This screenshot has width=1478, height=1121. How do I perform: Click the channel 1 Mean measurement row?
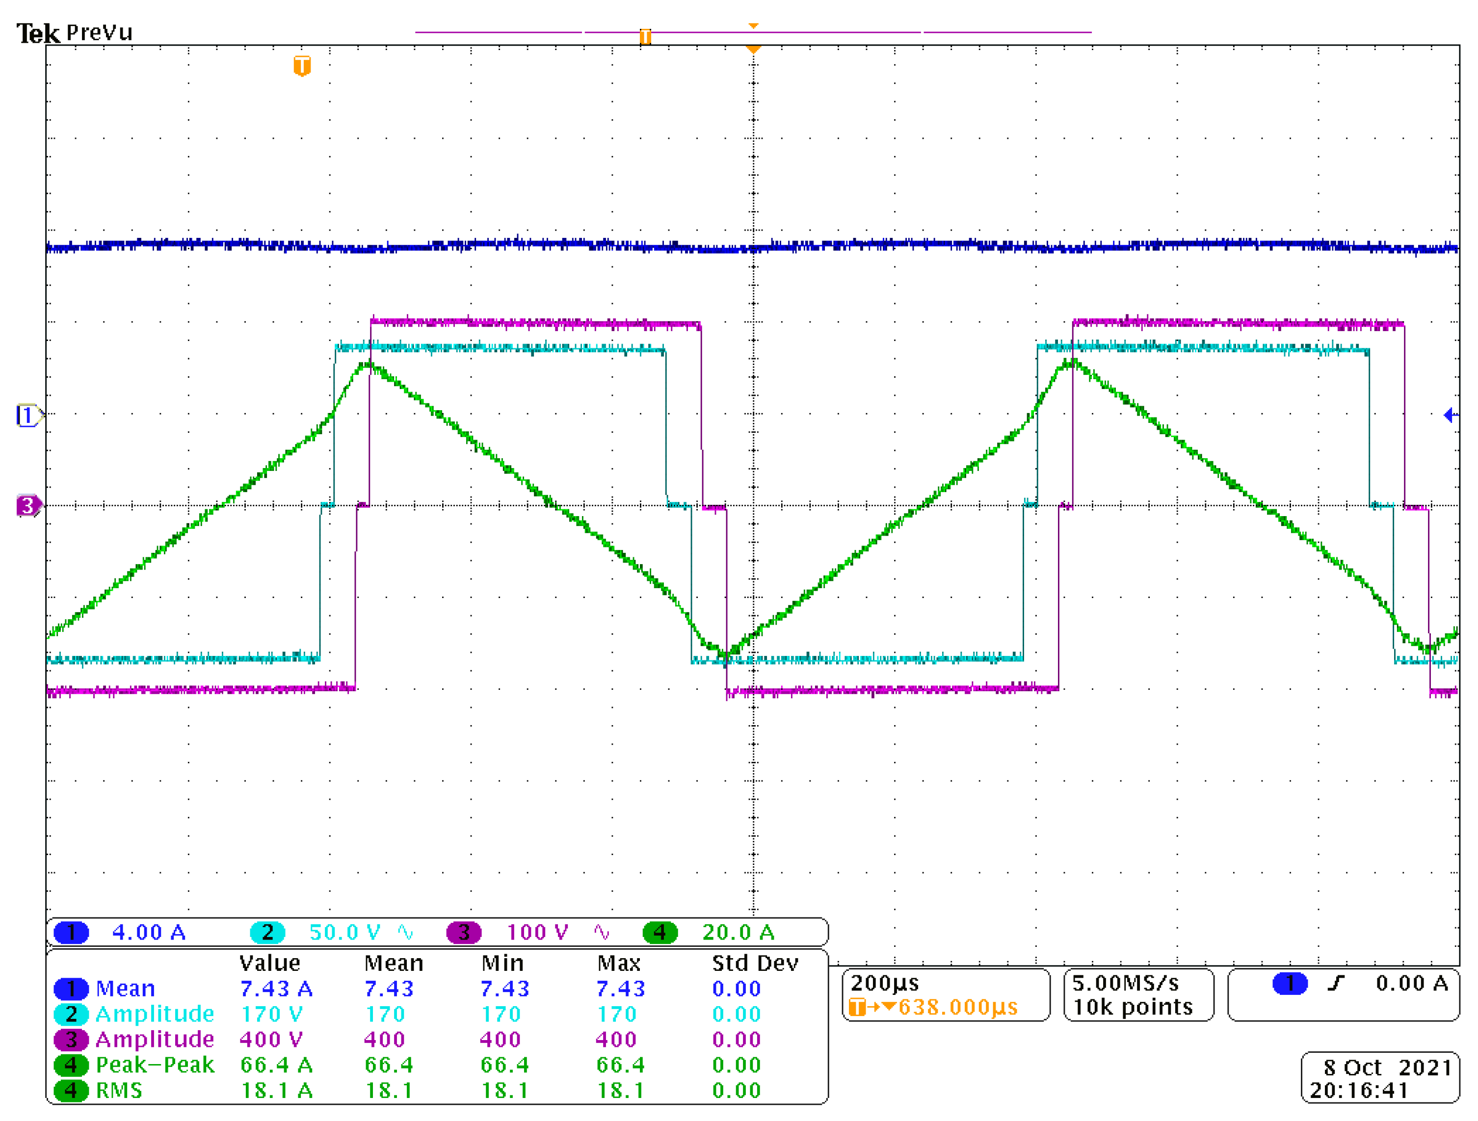[125, 989]
